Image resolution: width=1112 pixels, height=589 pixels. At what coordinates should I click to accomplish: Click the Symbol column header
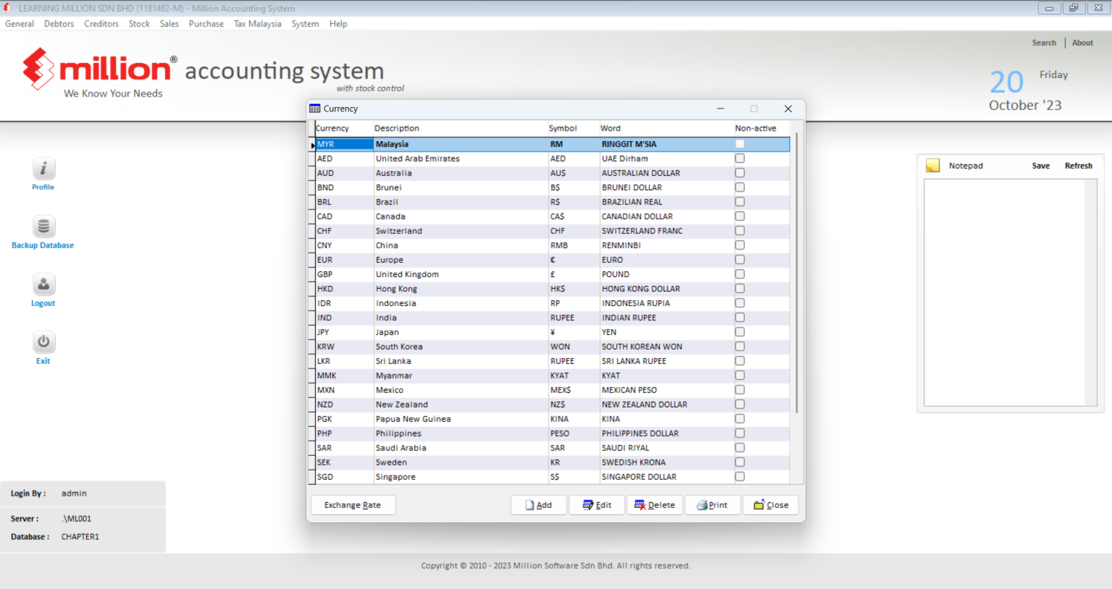pyautogui.click(x=573, y=128)
